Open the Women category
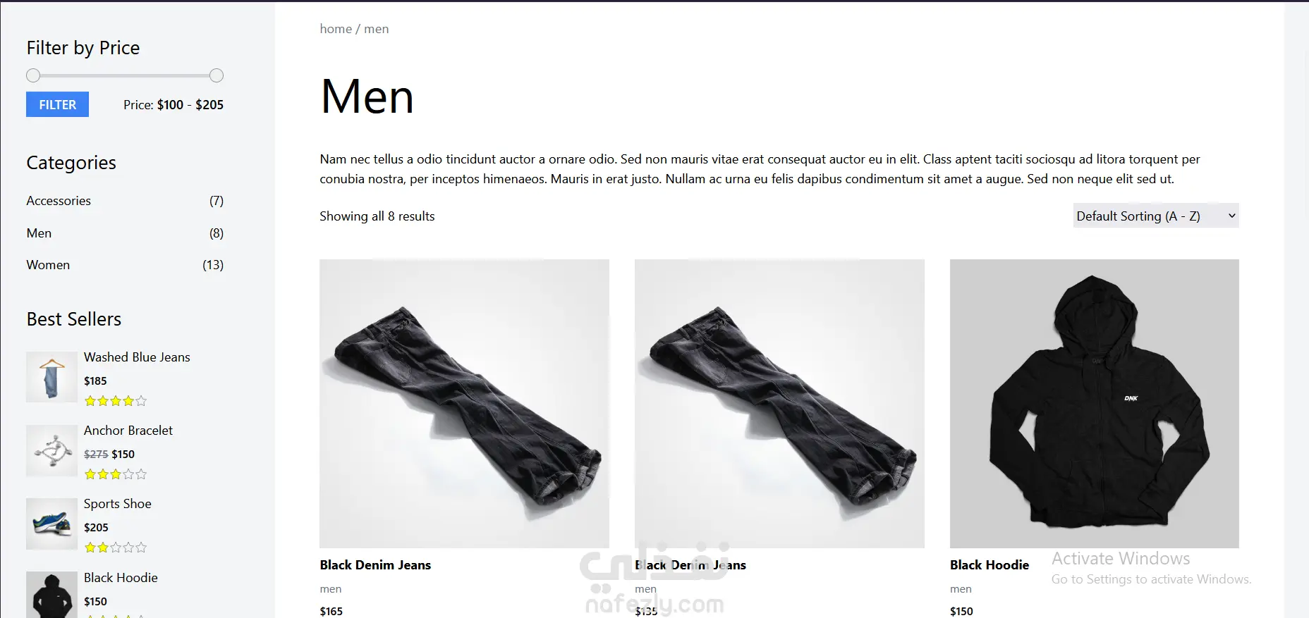This screenshot has width=1309, height=618. pyautogui.click(x=48, y=265)
